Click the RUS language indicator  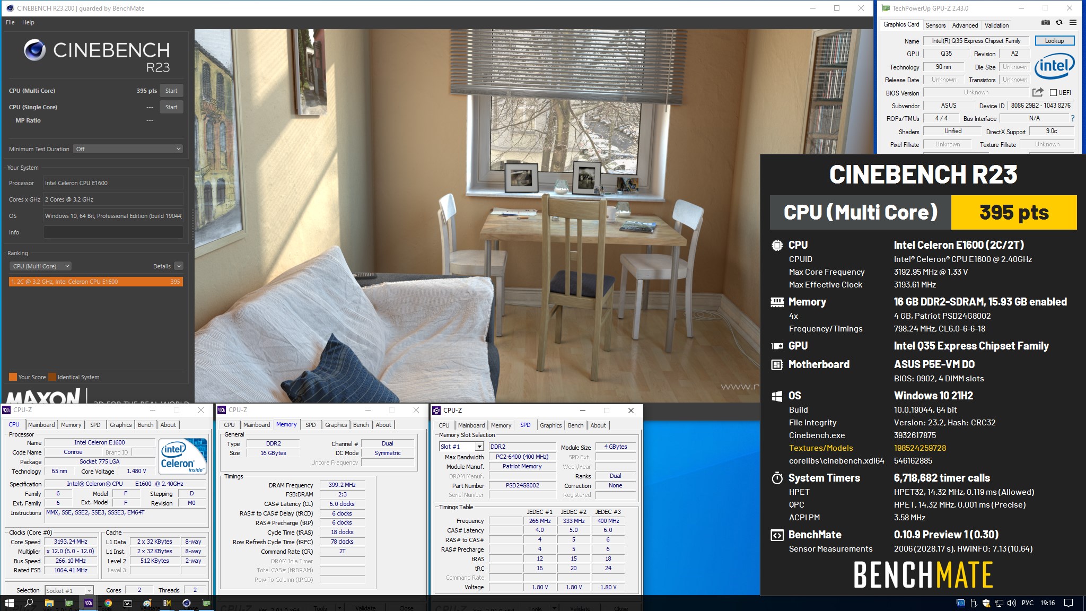click(1028, 603)
